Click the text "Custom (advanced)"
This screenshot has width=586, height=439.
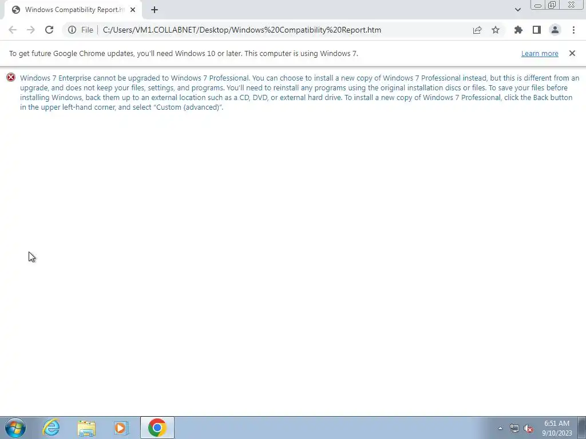[188, 107]
